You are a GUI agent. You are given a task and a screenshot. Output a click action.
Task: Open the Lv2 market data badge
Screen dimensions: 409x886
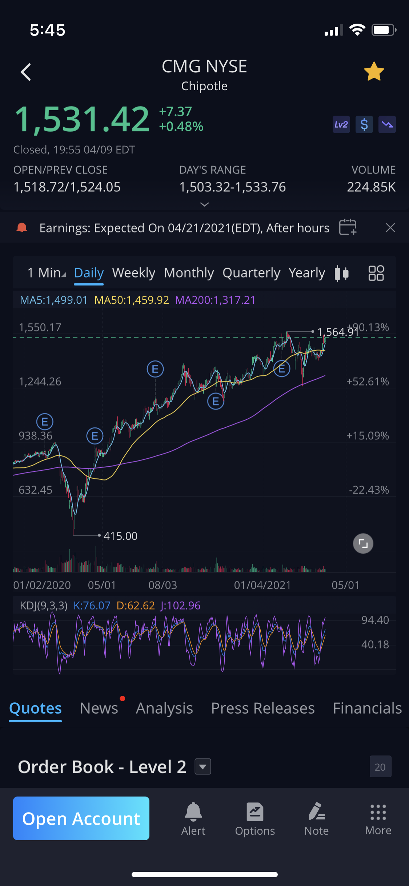coord(341,125)
